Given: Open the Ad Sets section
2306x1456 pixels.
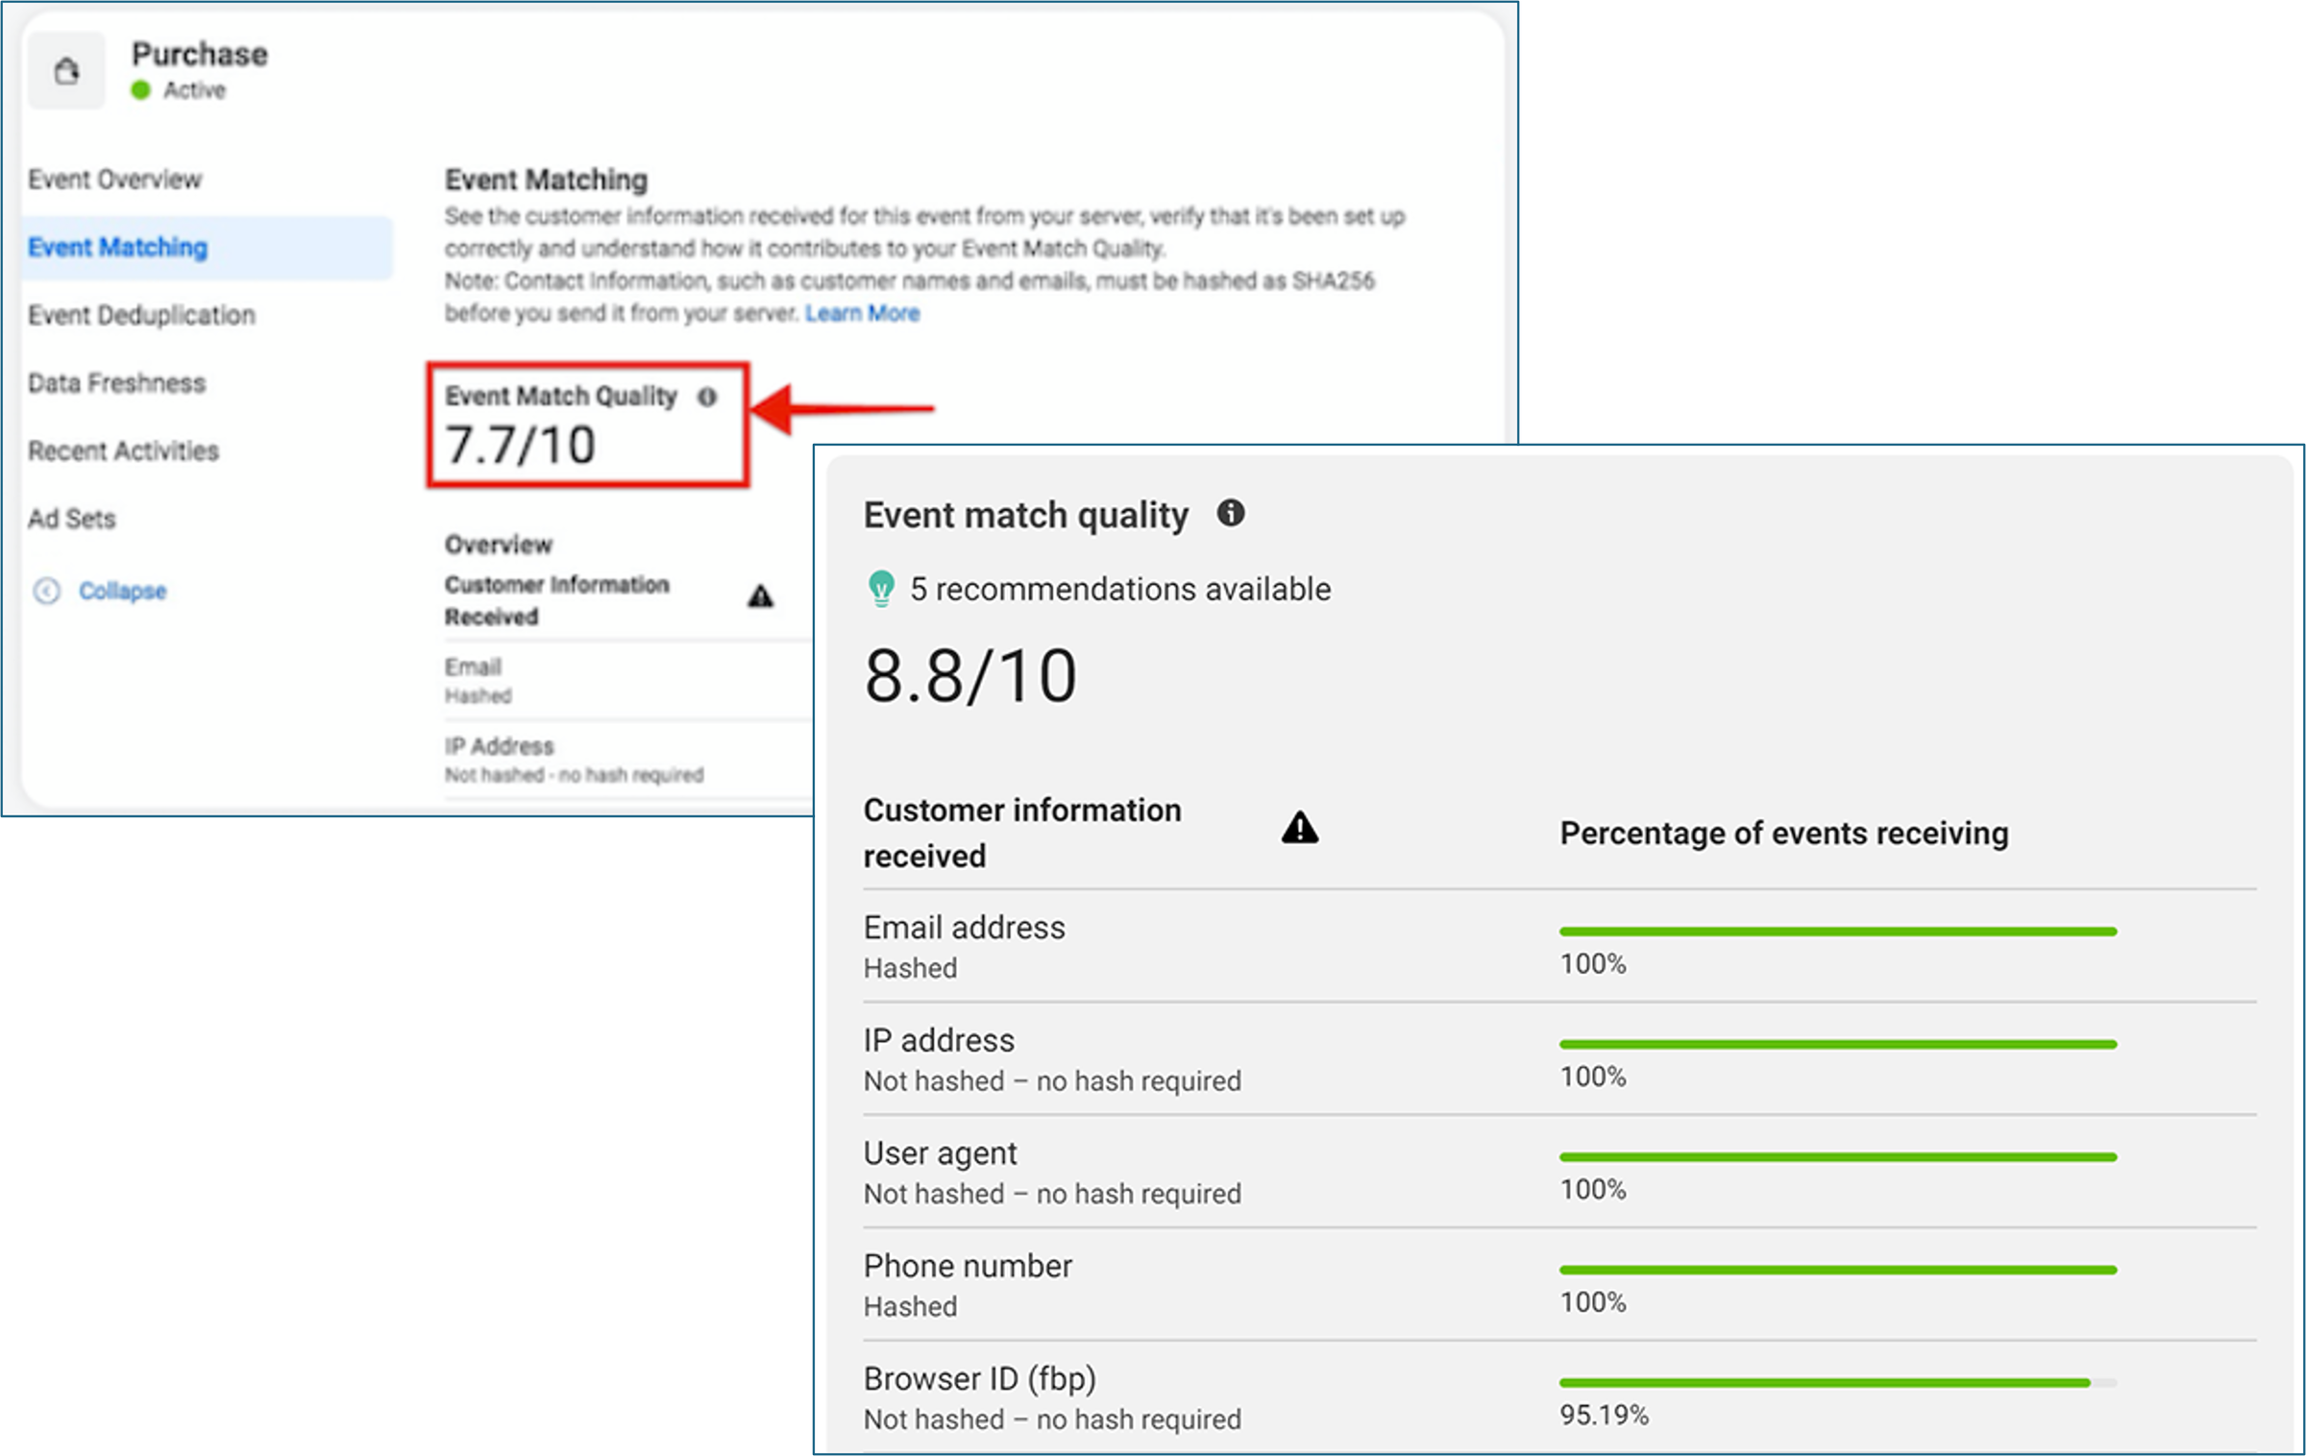Looking at the screenshot, I should coord(71,520).
